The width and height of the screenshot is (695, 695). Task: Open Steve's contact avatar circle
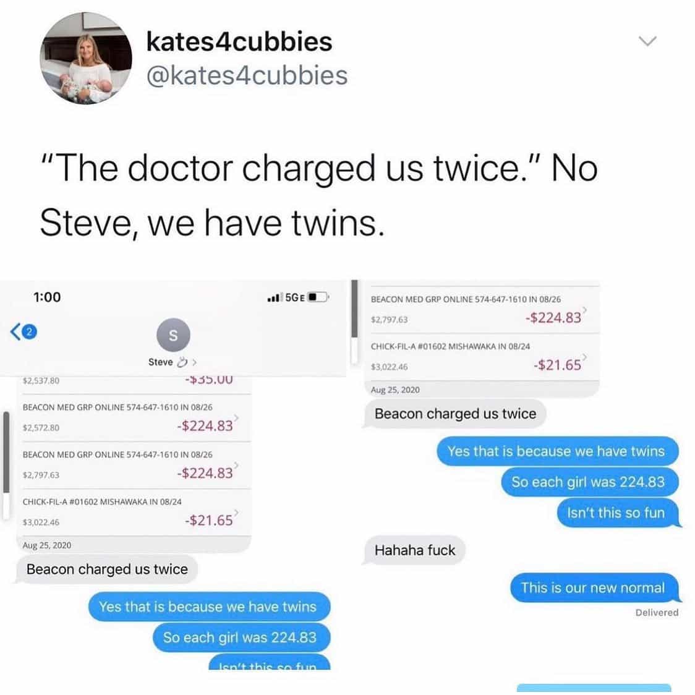(x=173, y=335)
